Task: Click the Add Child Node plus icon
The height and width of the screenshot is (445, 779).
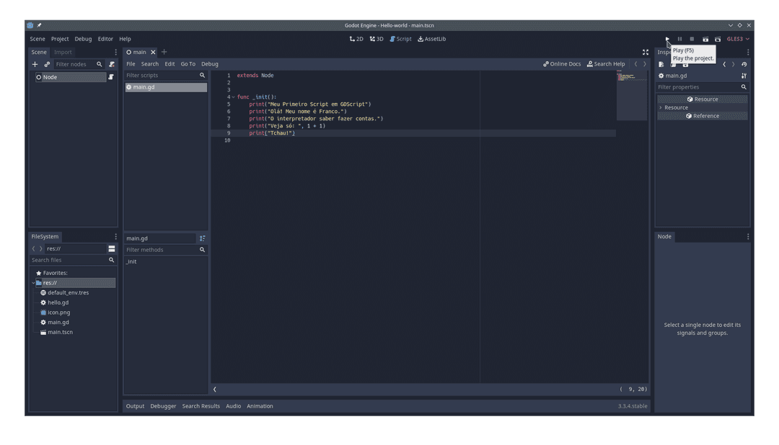Action: pyautogui.click(x=35, y=64)
